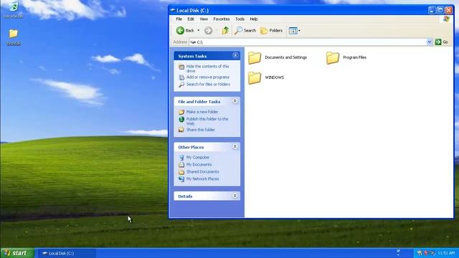Click the 'Documents and Settings' folder name
The image size is (459, 258).
(285, 57)
